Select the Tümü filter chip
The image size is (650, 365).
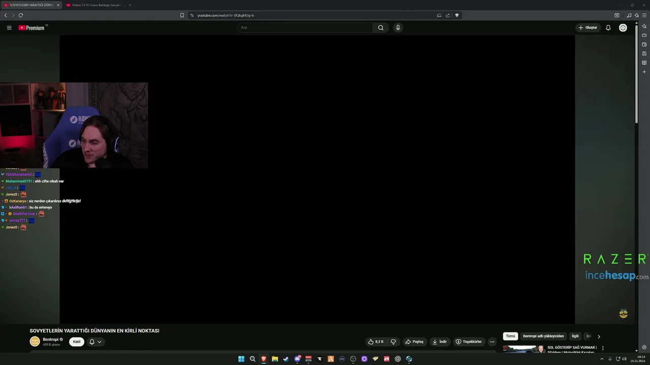click(x=510, y=336)
